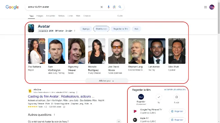Switch to the Actualités tab

click(50, 16)
